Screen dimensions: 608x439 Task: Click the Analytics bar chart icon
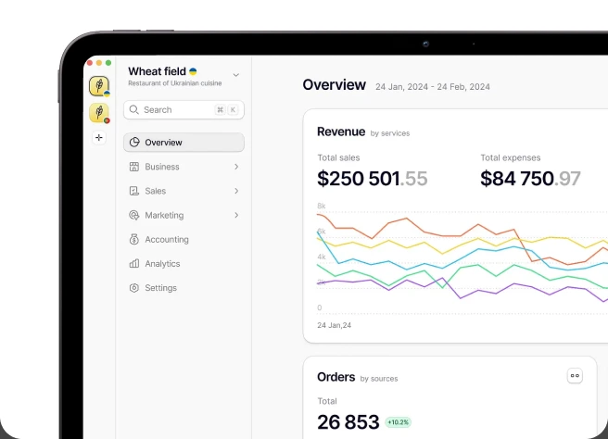[x=134, y=264]
